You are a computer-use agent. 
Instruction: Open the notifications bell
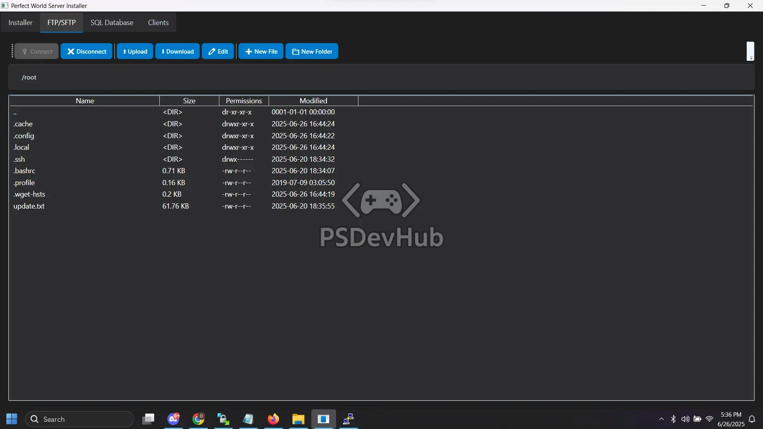click(752, 419)
